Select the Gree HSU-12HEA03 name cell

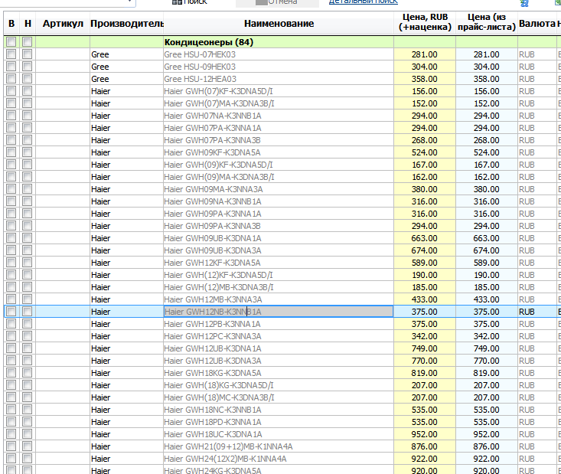coord(279,79)
